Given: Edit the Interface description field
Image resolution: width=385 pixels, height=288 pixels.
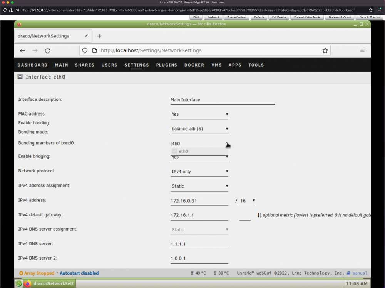Looking at the screenshot, I should (223, 100).
